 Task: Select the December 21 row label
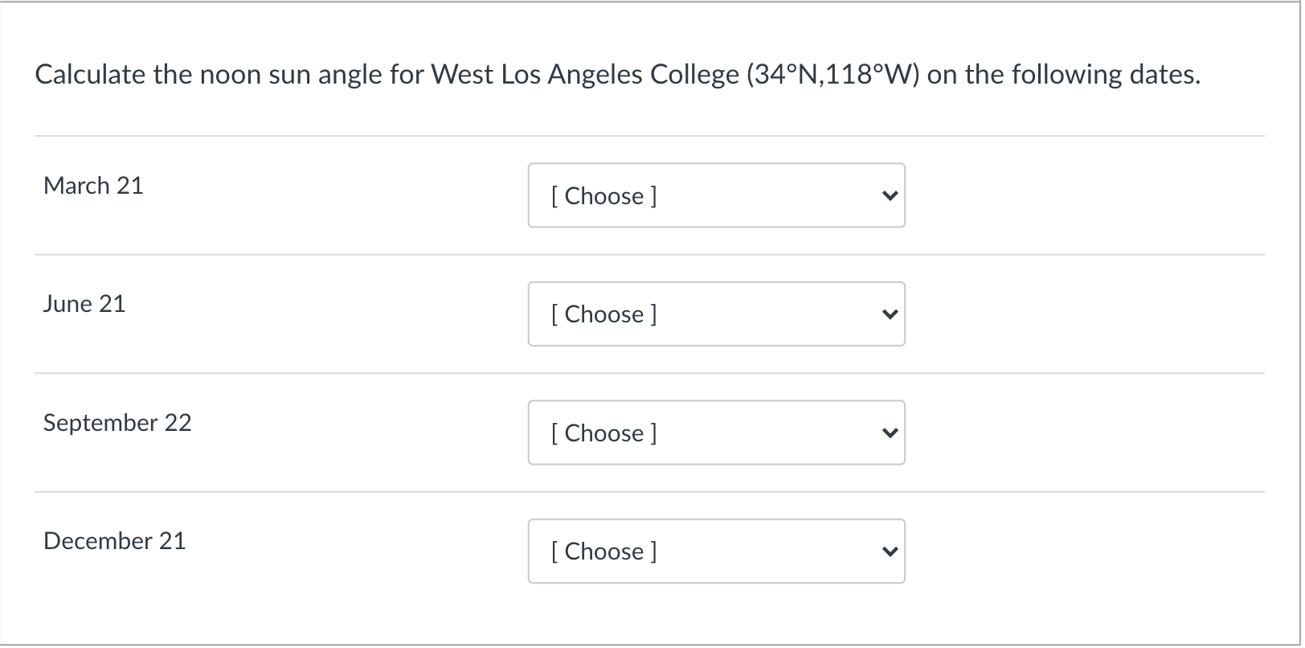[114, 541]
